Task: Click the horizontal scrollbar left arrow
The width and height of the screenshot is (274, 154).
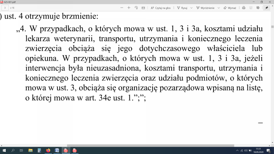Action: pyautogui.click(x=2, y=145)
